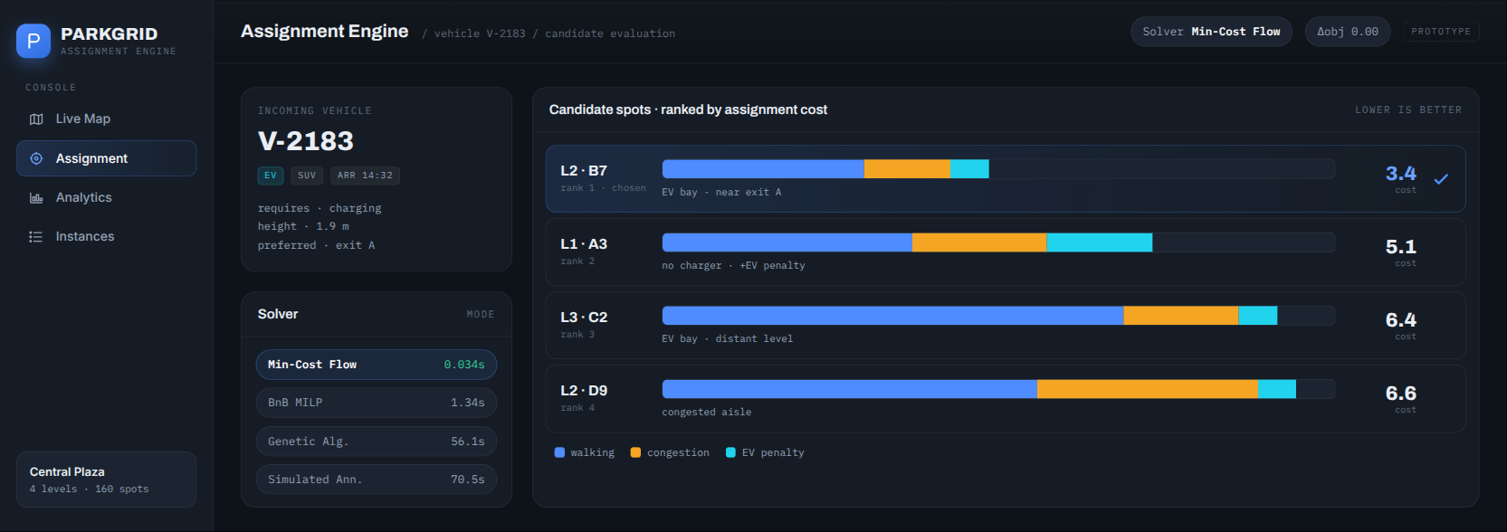Screen dimensions: 1507x532
Task: Click 'EV bay · distant level' note
Action: 727,338
